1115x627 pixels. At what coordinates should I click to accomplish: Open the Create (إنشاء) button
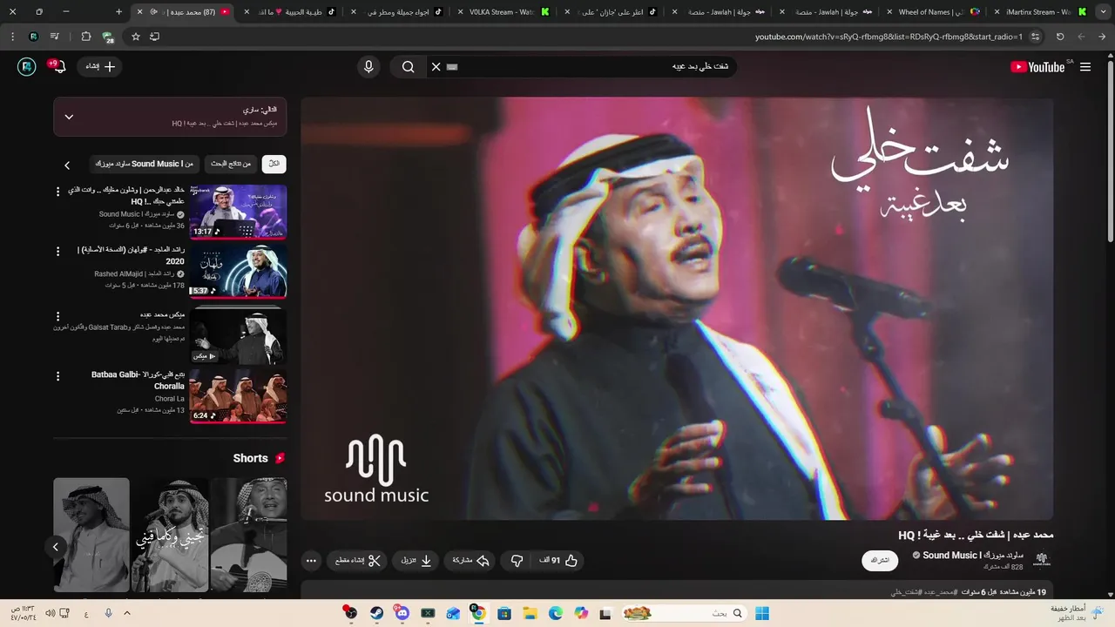101,67
